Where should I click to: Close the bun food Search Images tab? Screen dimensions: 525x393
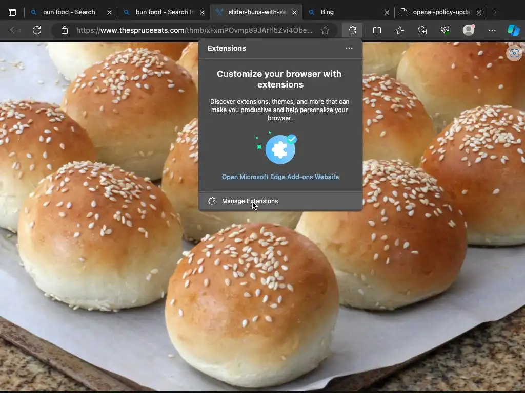pyautogui.click(x=202, y=13)
